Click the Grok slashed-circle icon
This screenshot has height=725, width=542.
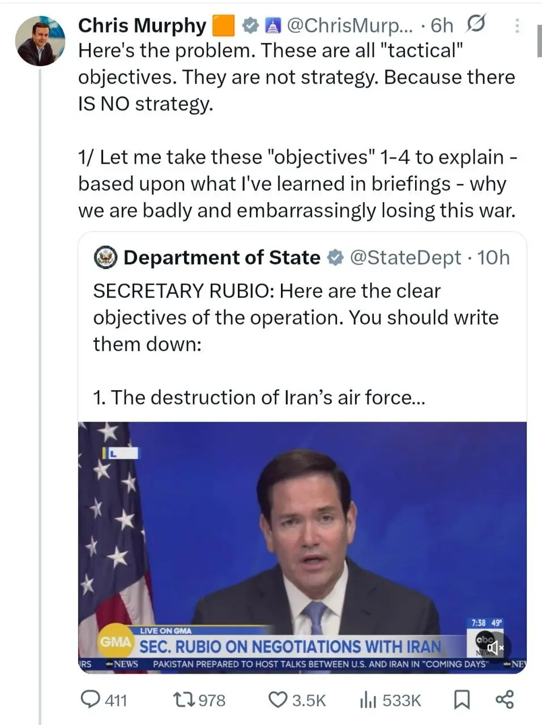click(475, 24)
